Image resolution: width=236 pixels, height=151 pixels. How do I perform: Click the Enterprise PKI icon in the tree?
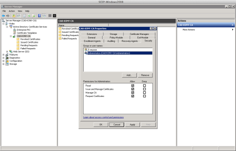14,30
